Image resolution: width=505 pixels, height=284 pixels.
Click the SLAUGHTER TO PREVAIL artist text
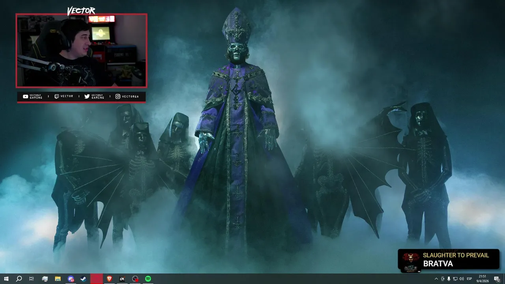click(456, 255)
